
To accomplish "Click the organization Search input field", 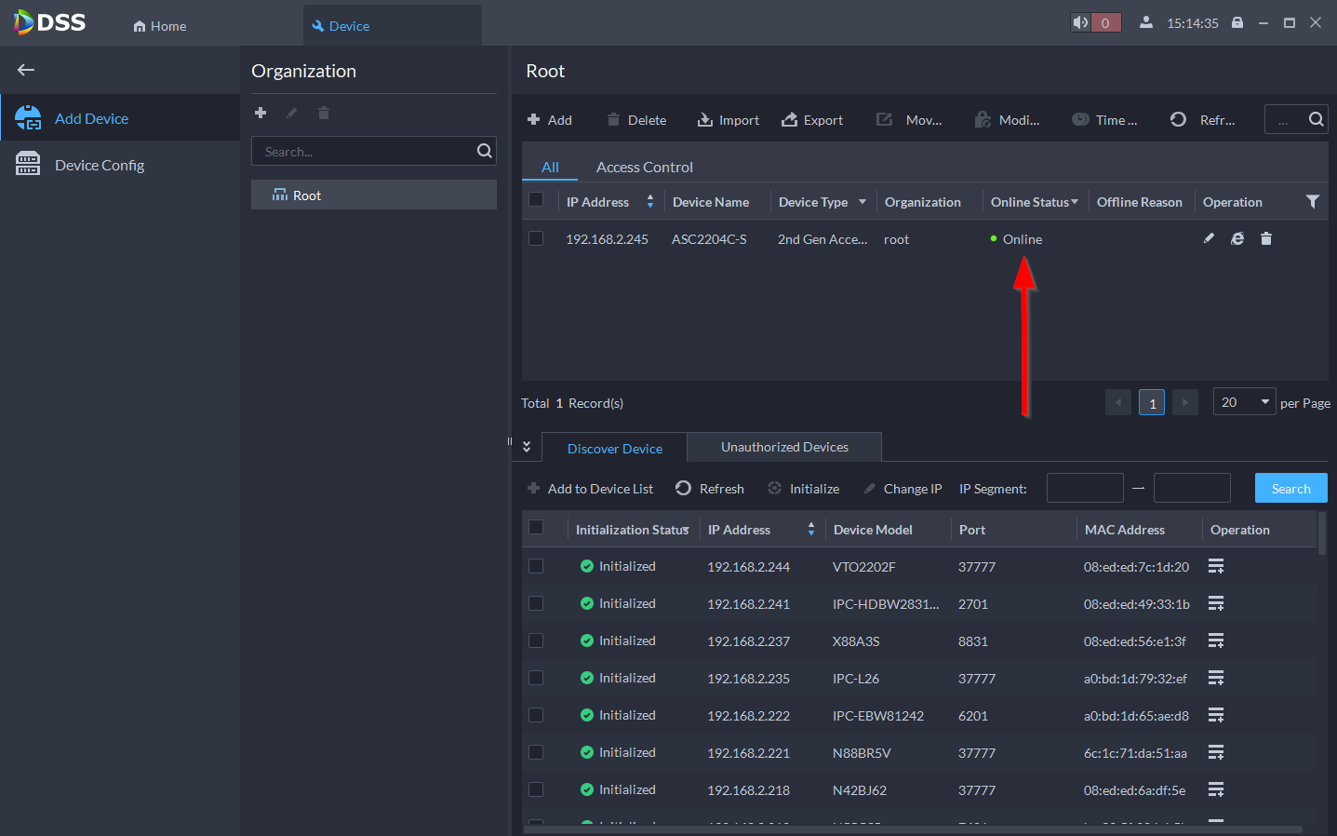I will tap(363, 152).
